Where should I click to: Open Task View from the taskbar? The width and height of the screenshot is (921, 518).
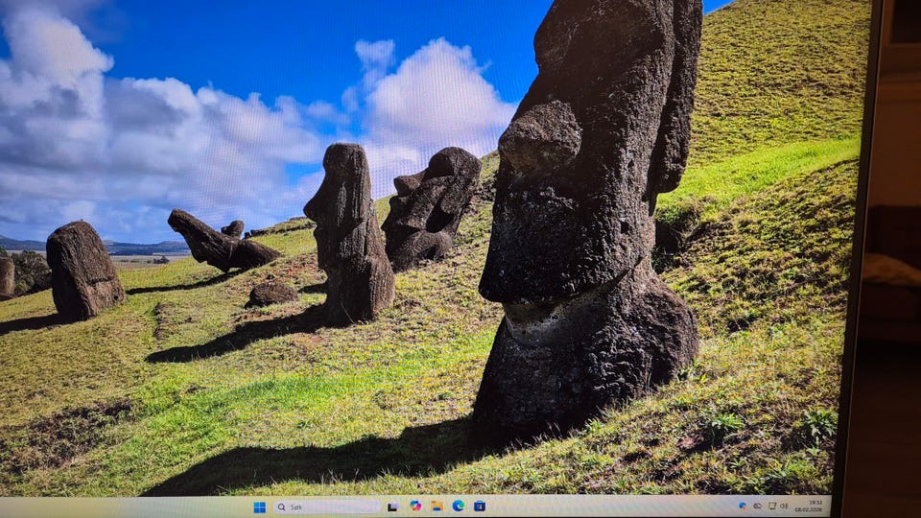[392, 506]
